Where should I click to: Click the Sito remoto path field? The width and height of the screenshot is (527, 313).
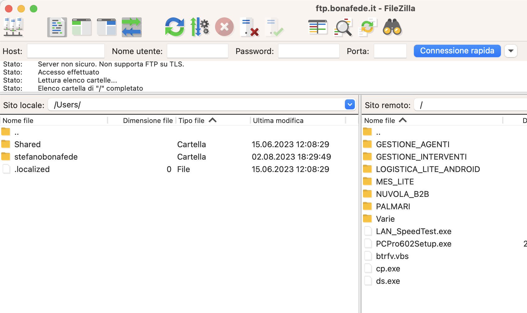pos(471,105)
